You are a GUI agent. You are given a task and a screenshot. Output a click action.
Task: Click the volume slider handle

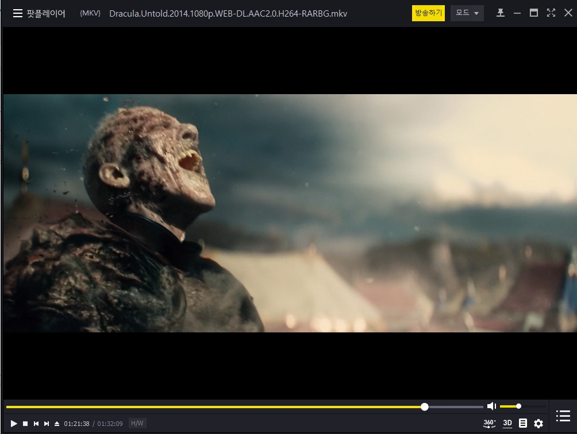(518, 406)
